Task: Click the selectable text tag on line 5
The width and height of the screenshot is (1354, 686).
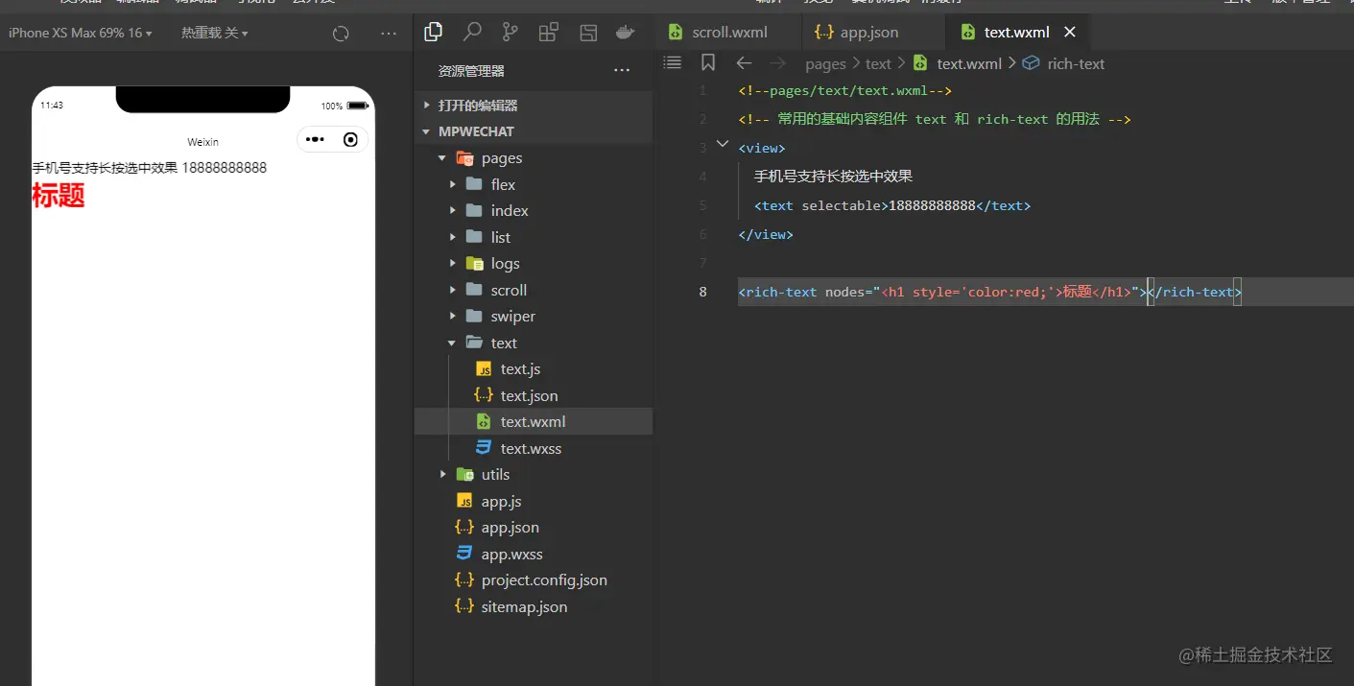Action: tap(892, 205)
